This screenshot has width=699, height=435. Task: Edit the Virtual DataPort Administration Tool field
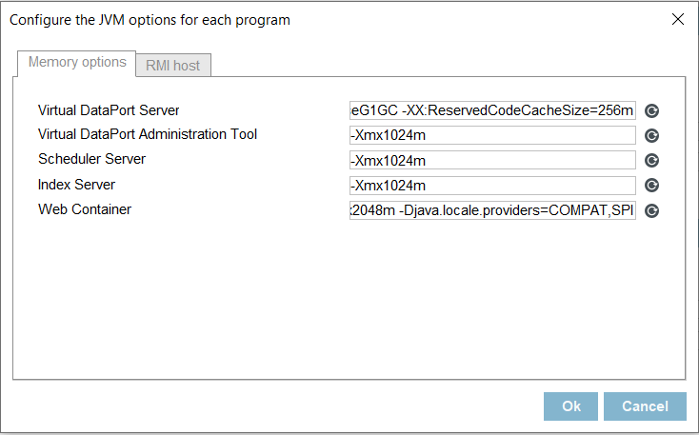click(x=492, y=135)
